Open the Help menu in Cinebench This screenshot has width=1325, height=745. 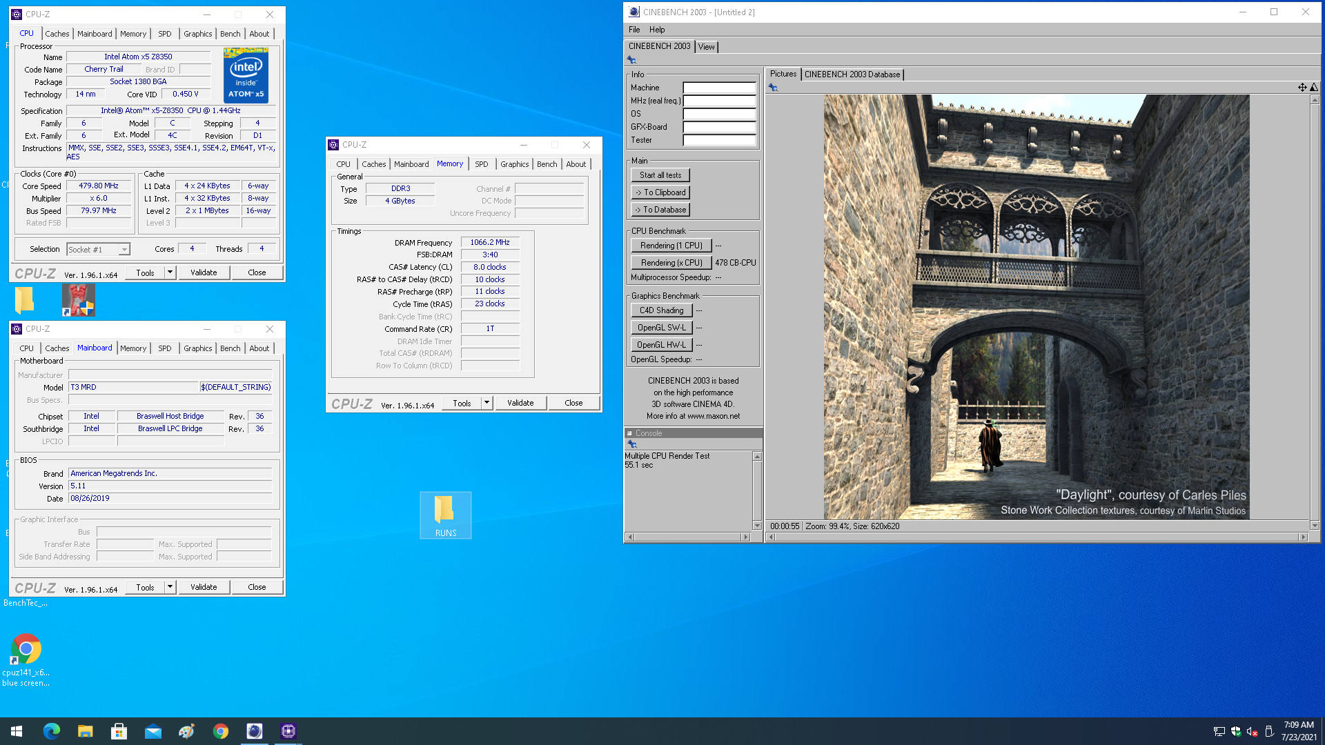[x=657, y=30]
